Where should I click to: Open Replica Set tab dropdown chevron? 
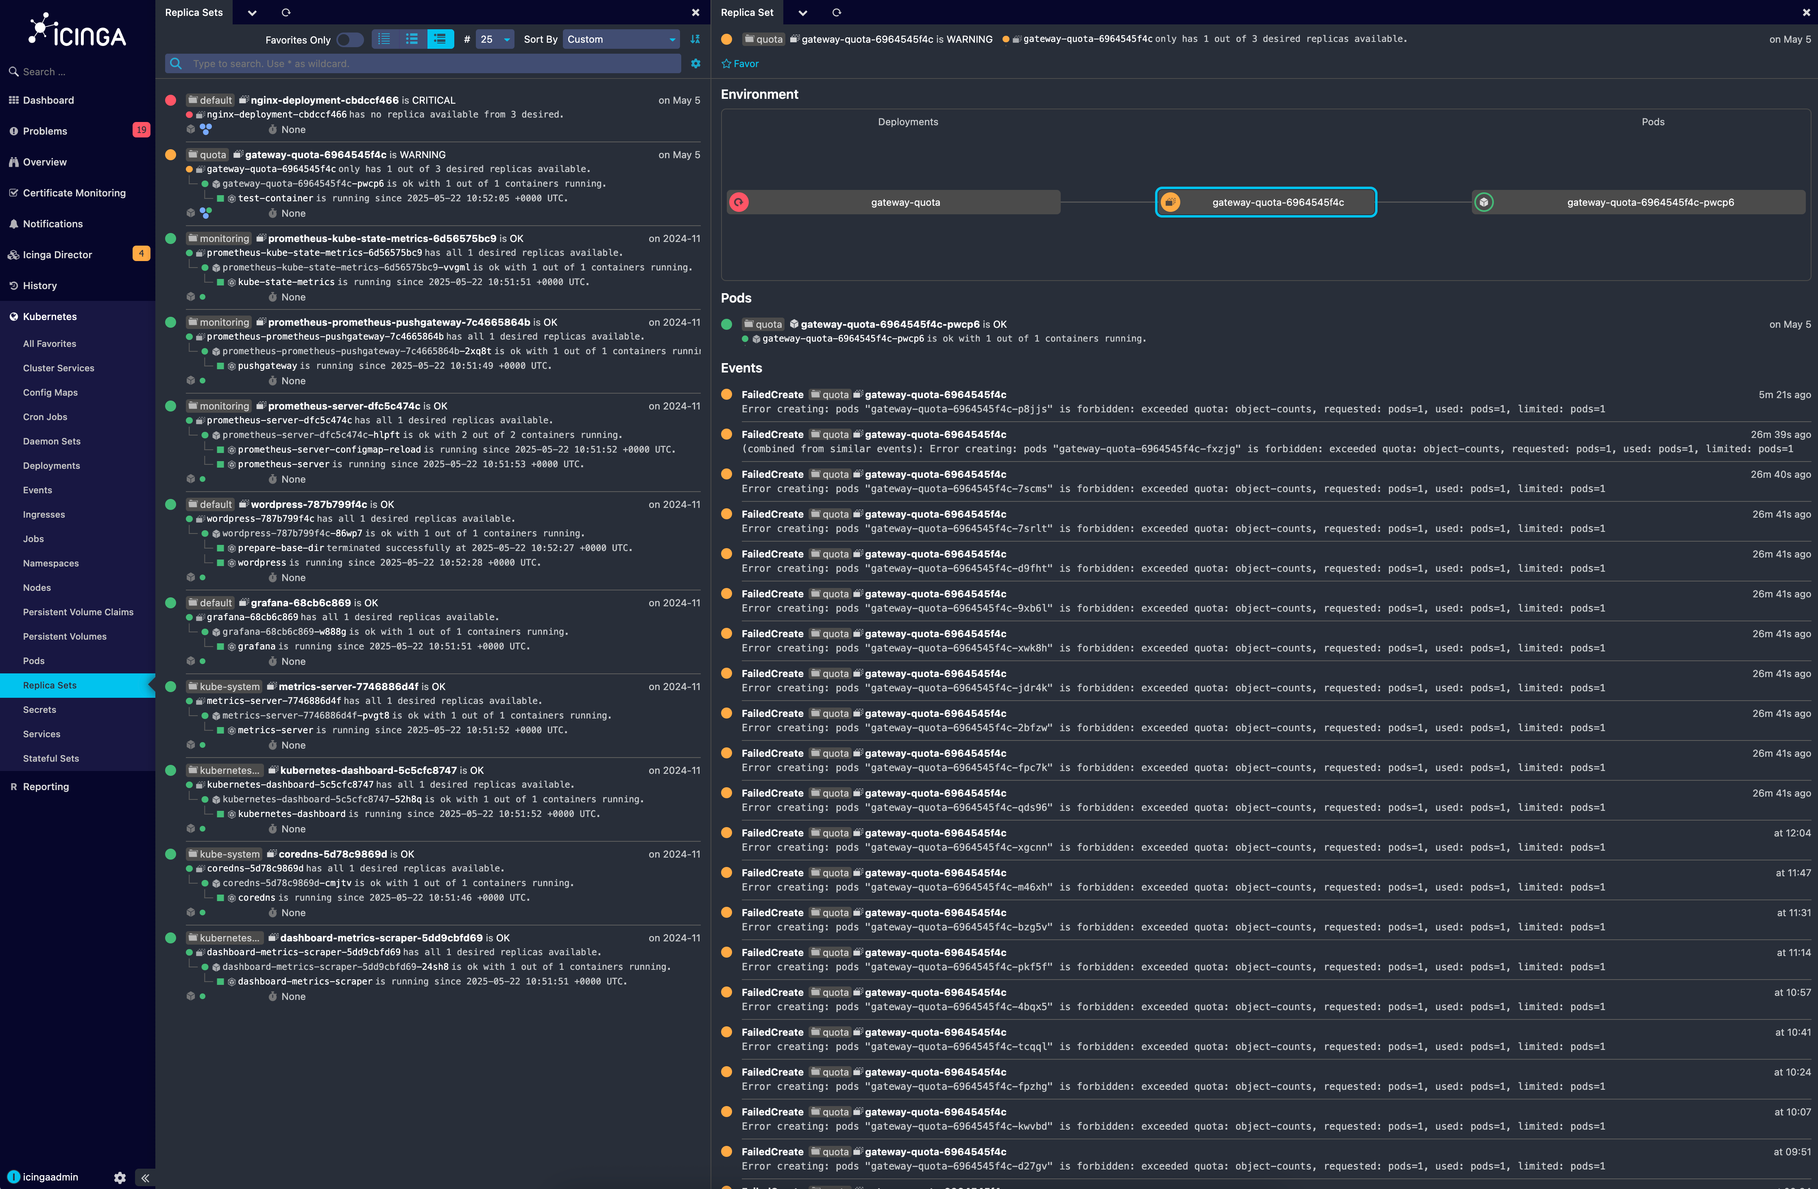pos(802,12)
